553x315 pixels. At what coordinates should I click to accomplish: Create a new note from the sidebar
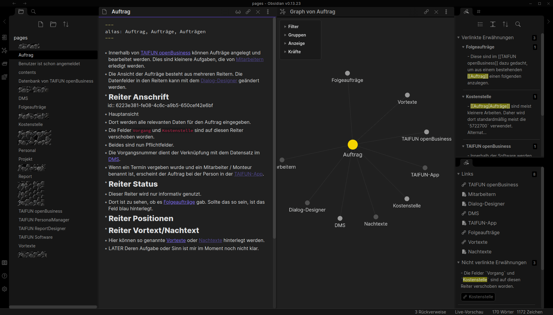[41, 24]
